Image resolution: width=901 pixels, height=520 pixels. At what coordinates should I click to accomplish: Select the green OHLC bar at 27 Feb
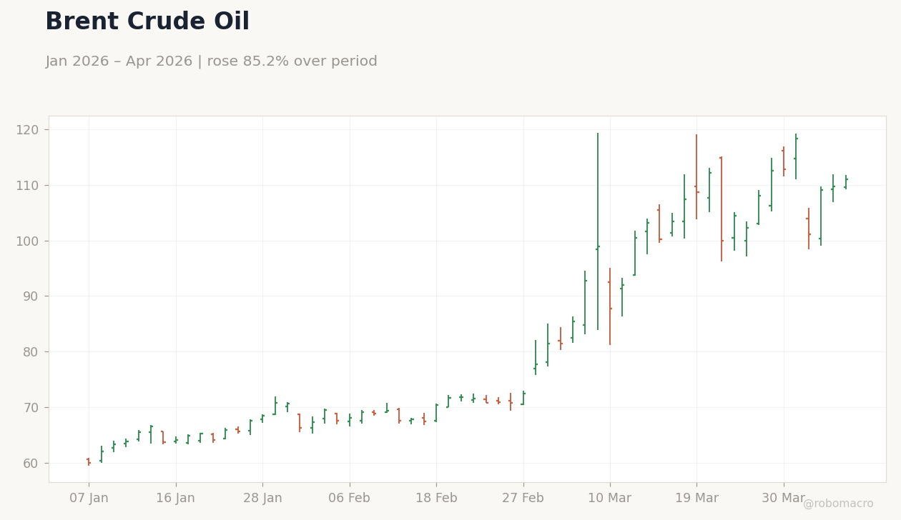point(523,398)
